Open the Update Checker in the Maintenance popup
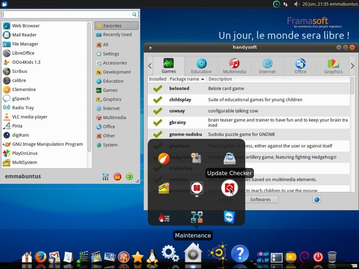 click(x=229, y=188)
